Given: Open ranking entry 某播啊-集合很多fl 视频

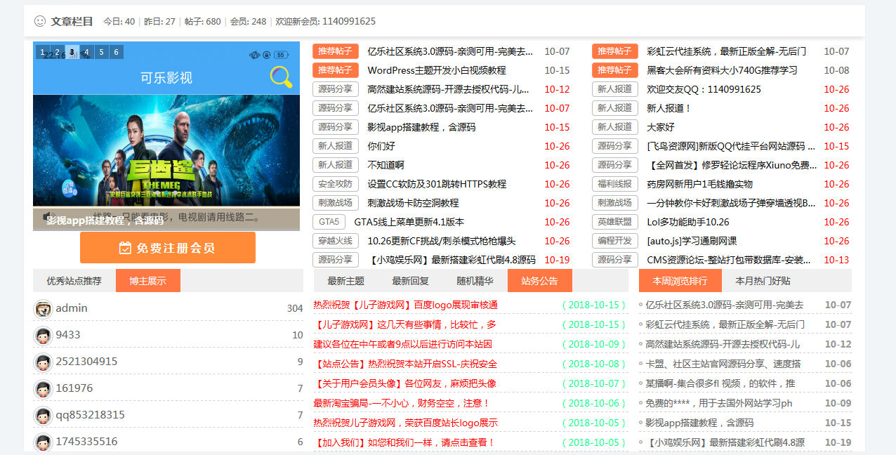Looking at the screenshot, I should 720,383.
